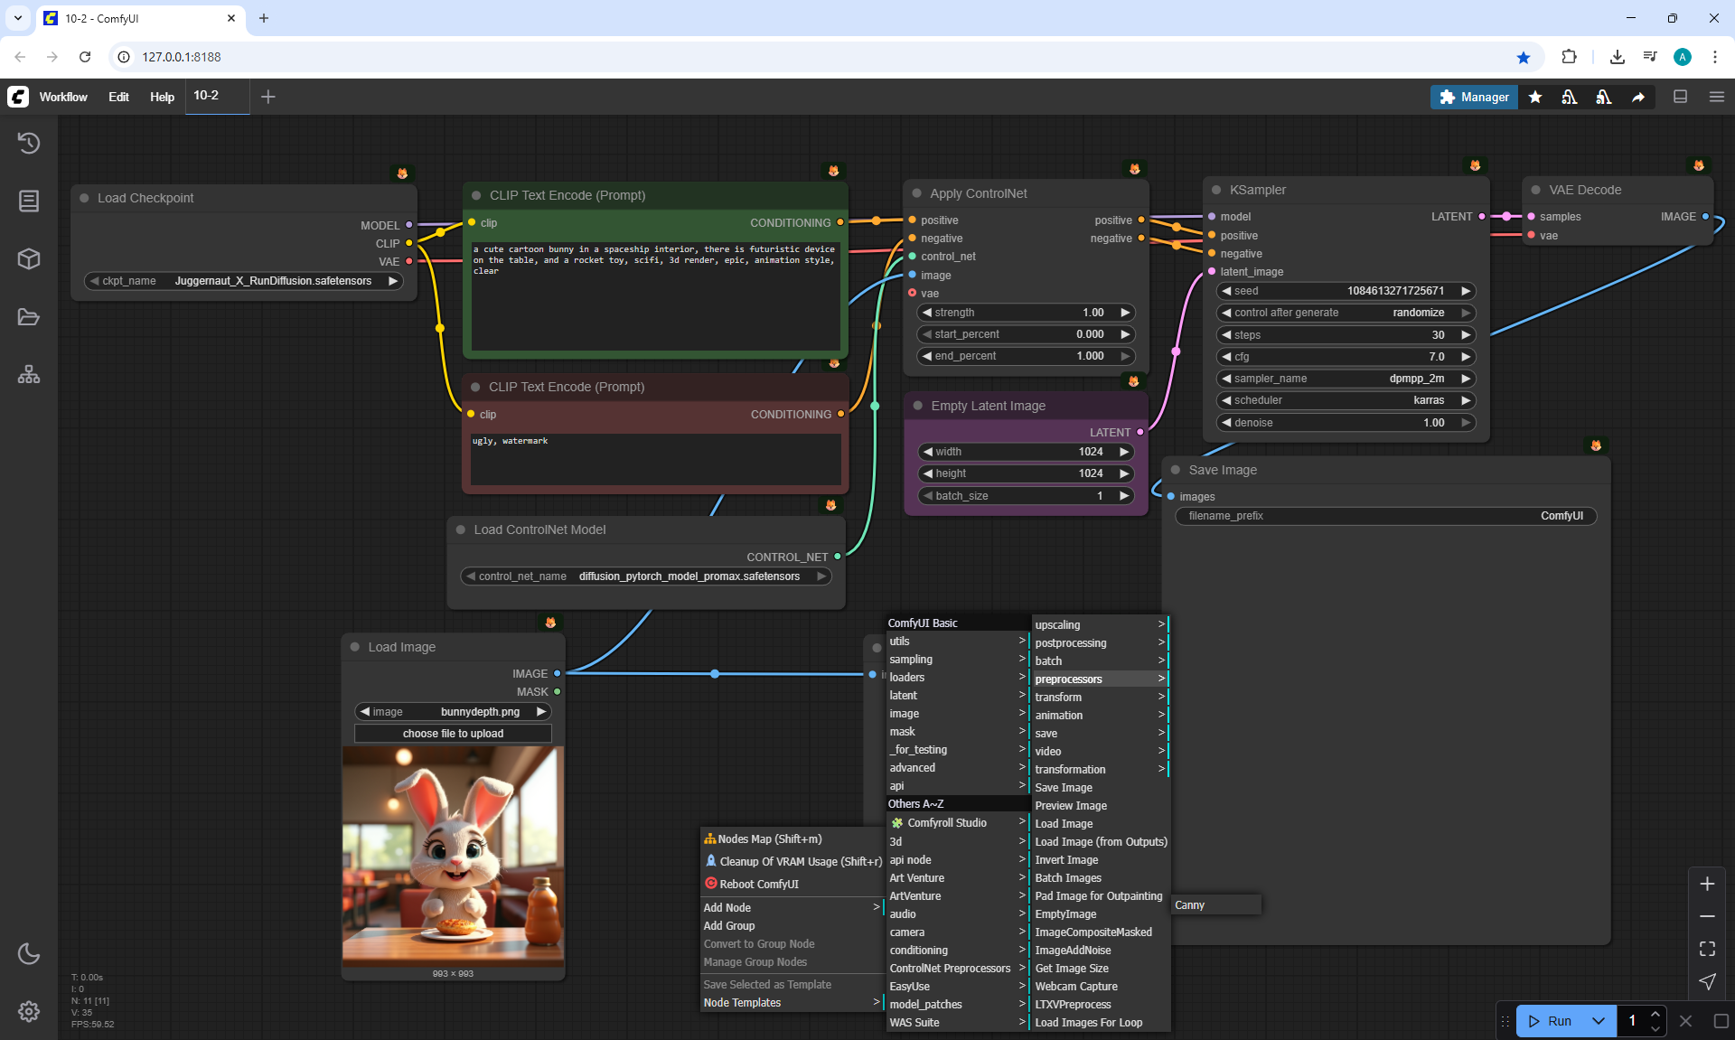Toggle collapse dot on Load Checkpoint node

coord(84,198)
